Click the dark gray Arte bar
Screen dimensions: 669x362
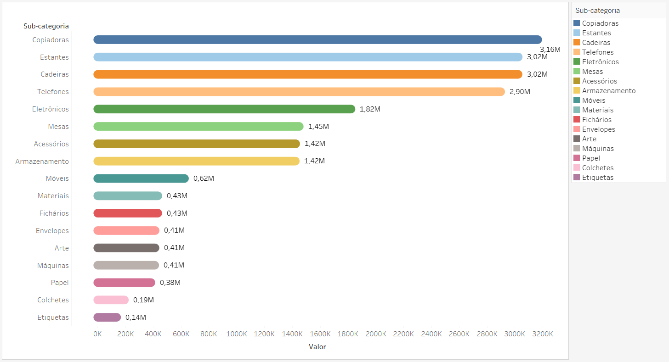tap(126, 248)
